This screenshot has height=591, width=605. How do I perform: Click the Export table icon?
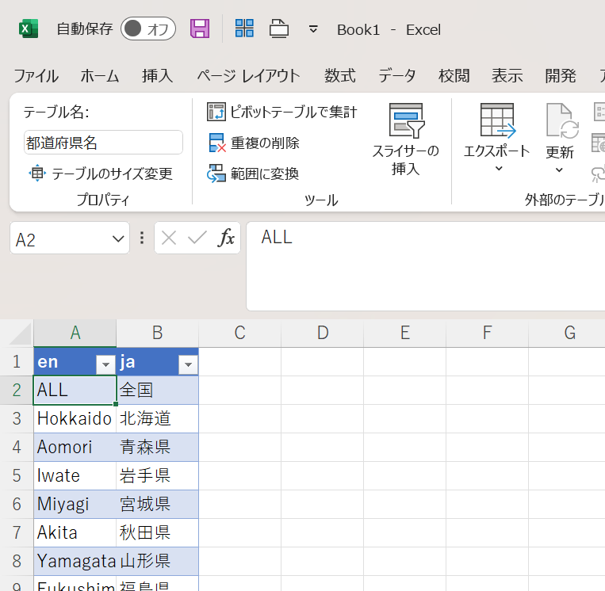[x=498, y=120]
